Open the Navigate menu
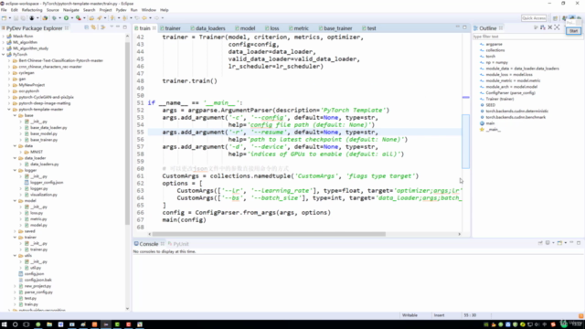This screenshot has height=329, width=585. pyautogui.click(x=71, y=10)
